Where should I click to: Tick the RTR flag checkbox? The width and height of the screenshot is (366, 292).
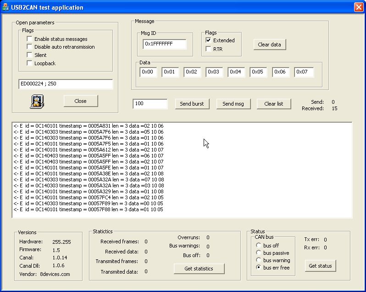pos(209,49)
